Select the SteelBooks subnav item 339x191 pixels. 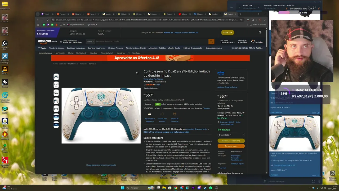click(x=136, y=53)
